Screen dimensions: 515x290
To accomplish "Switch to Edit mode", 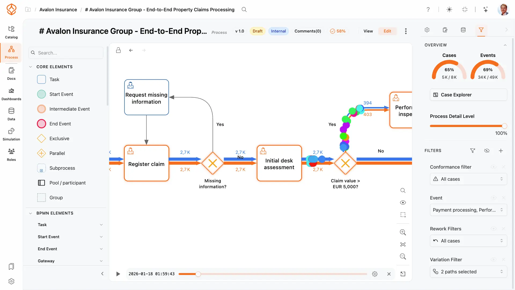I will [387, 31].
